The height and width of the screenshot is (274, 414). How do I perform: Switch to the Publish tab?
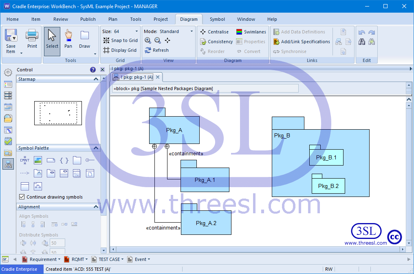click(88, 19)
